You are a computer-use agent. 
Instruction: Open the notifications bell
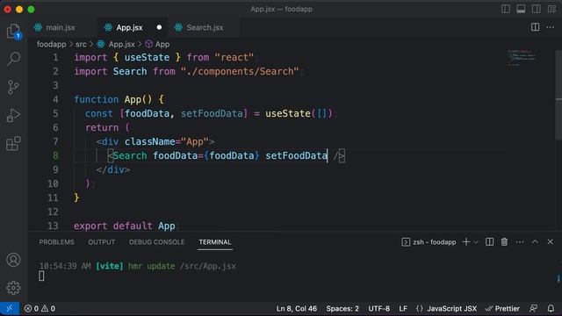point(551,308)
